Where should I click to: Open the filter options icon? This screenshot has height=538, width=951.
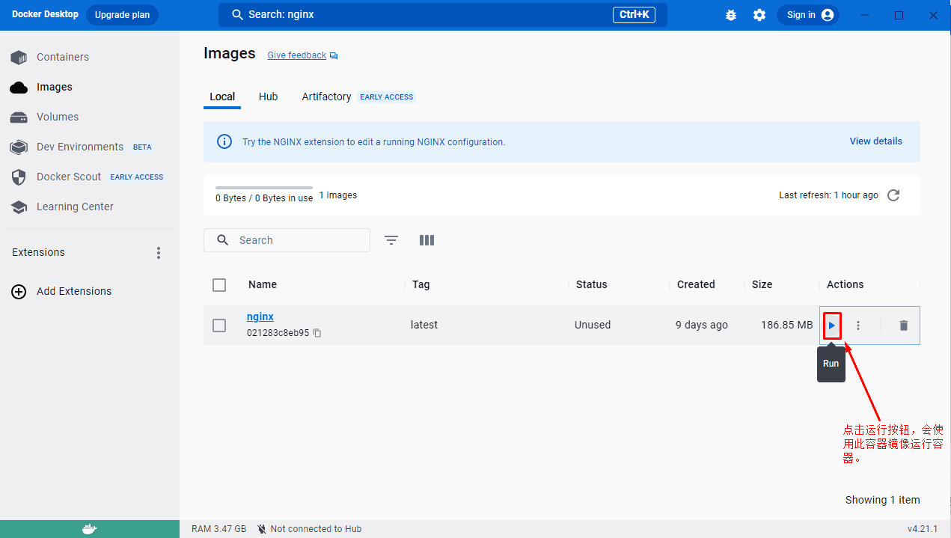point(391,240)
